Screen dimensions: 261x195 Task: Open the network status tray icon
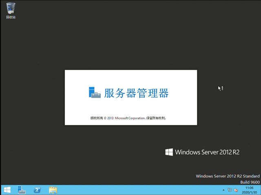click(x=230, y=190)
